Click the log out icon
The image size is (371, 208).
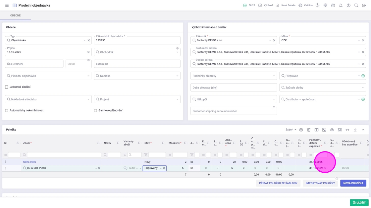[x=364, y=5]
